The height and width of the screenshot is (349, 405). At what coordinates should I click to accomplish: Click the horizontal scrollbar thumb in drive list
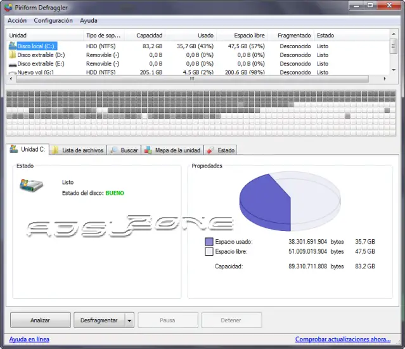tap(192, 79)
